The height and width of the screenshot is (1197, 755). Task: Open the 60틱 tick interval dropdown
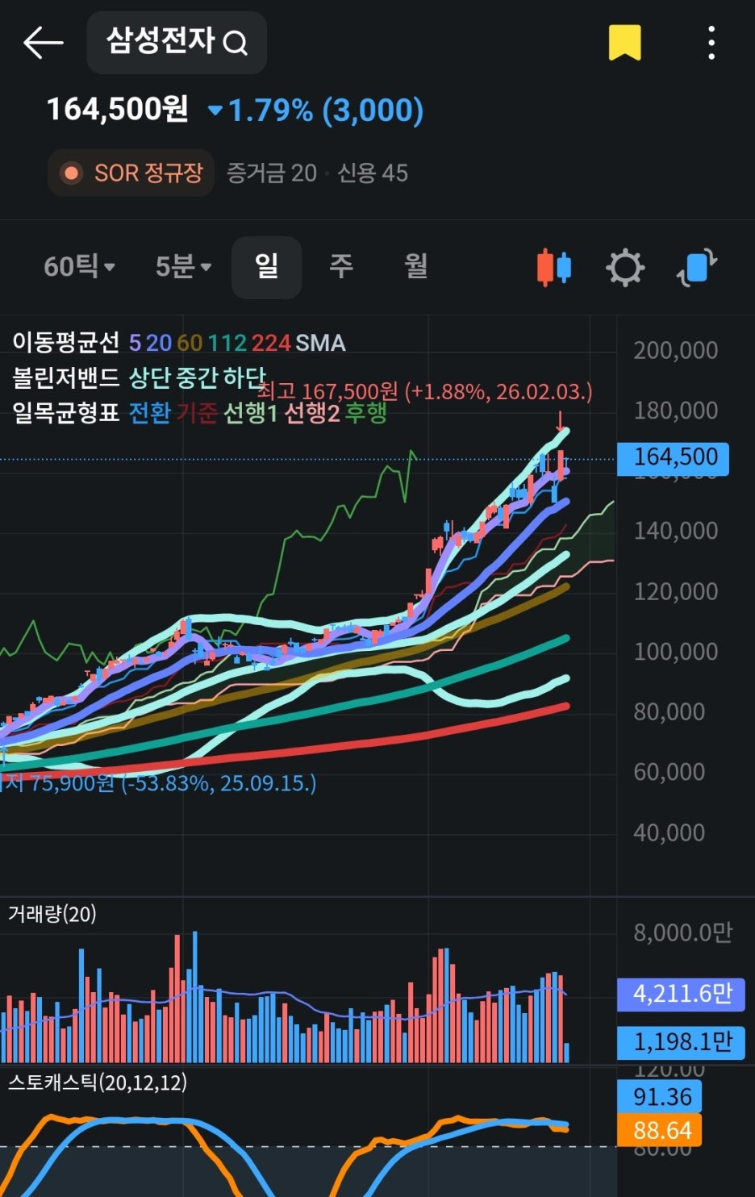point(79,266)
